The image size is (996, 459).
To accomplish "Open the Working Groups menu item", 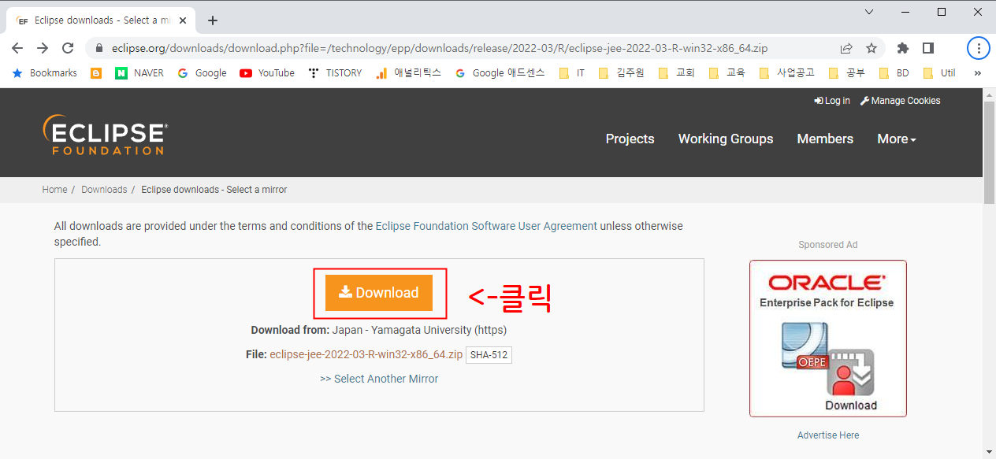I will (726, 139).
